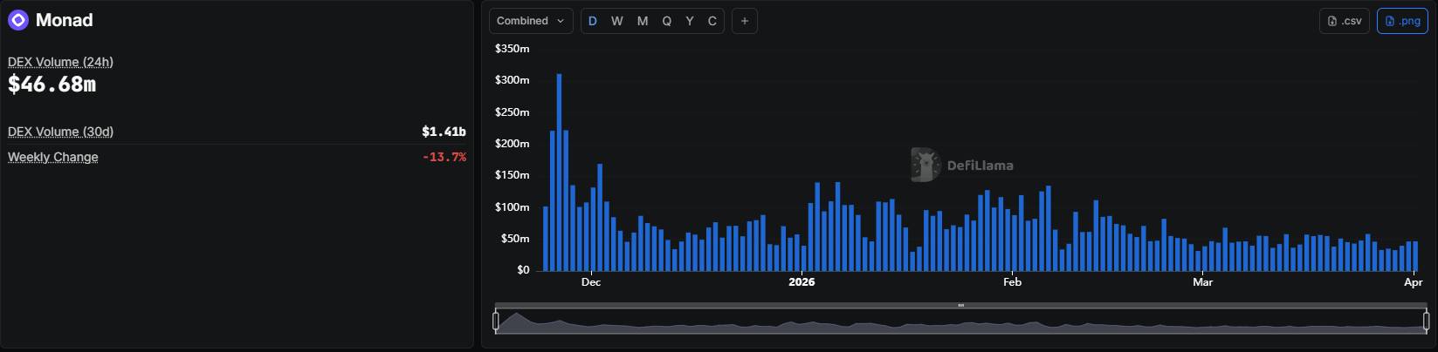Click the DEX Volume (24h) label
Image resolution: width=1438 pixels, height=352 pixels.
tap(60, 62)
